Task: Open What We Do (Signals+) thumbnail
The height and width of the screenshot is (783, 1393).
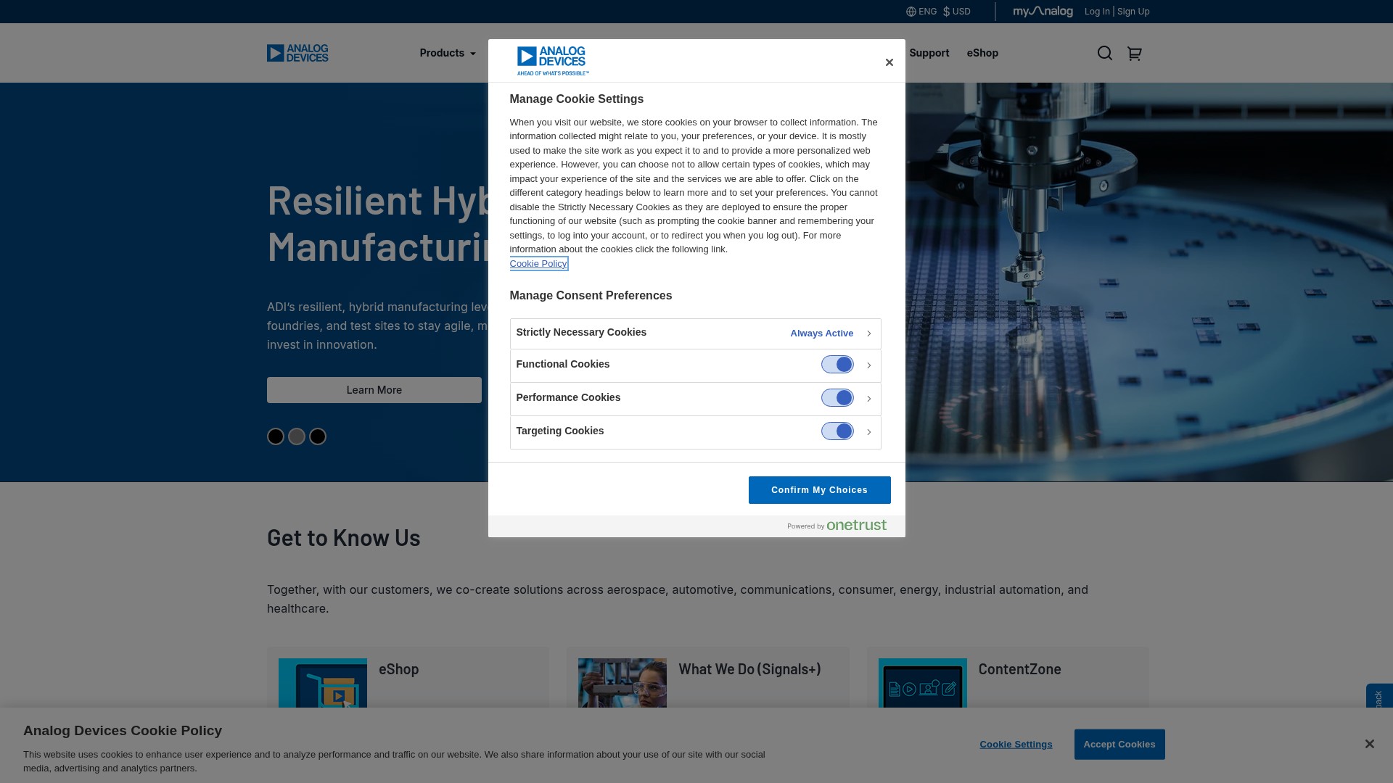Action: click(x=622, y=684)
